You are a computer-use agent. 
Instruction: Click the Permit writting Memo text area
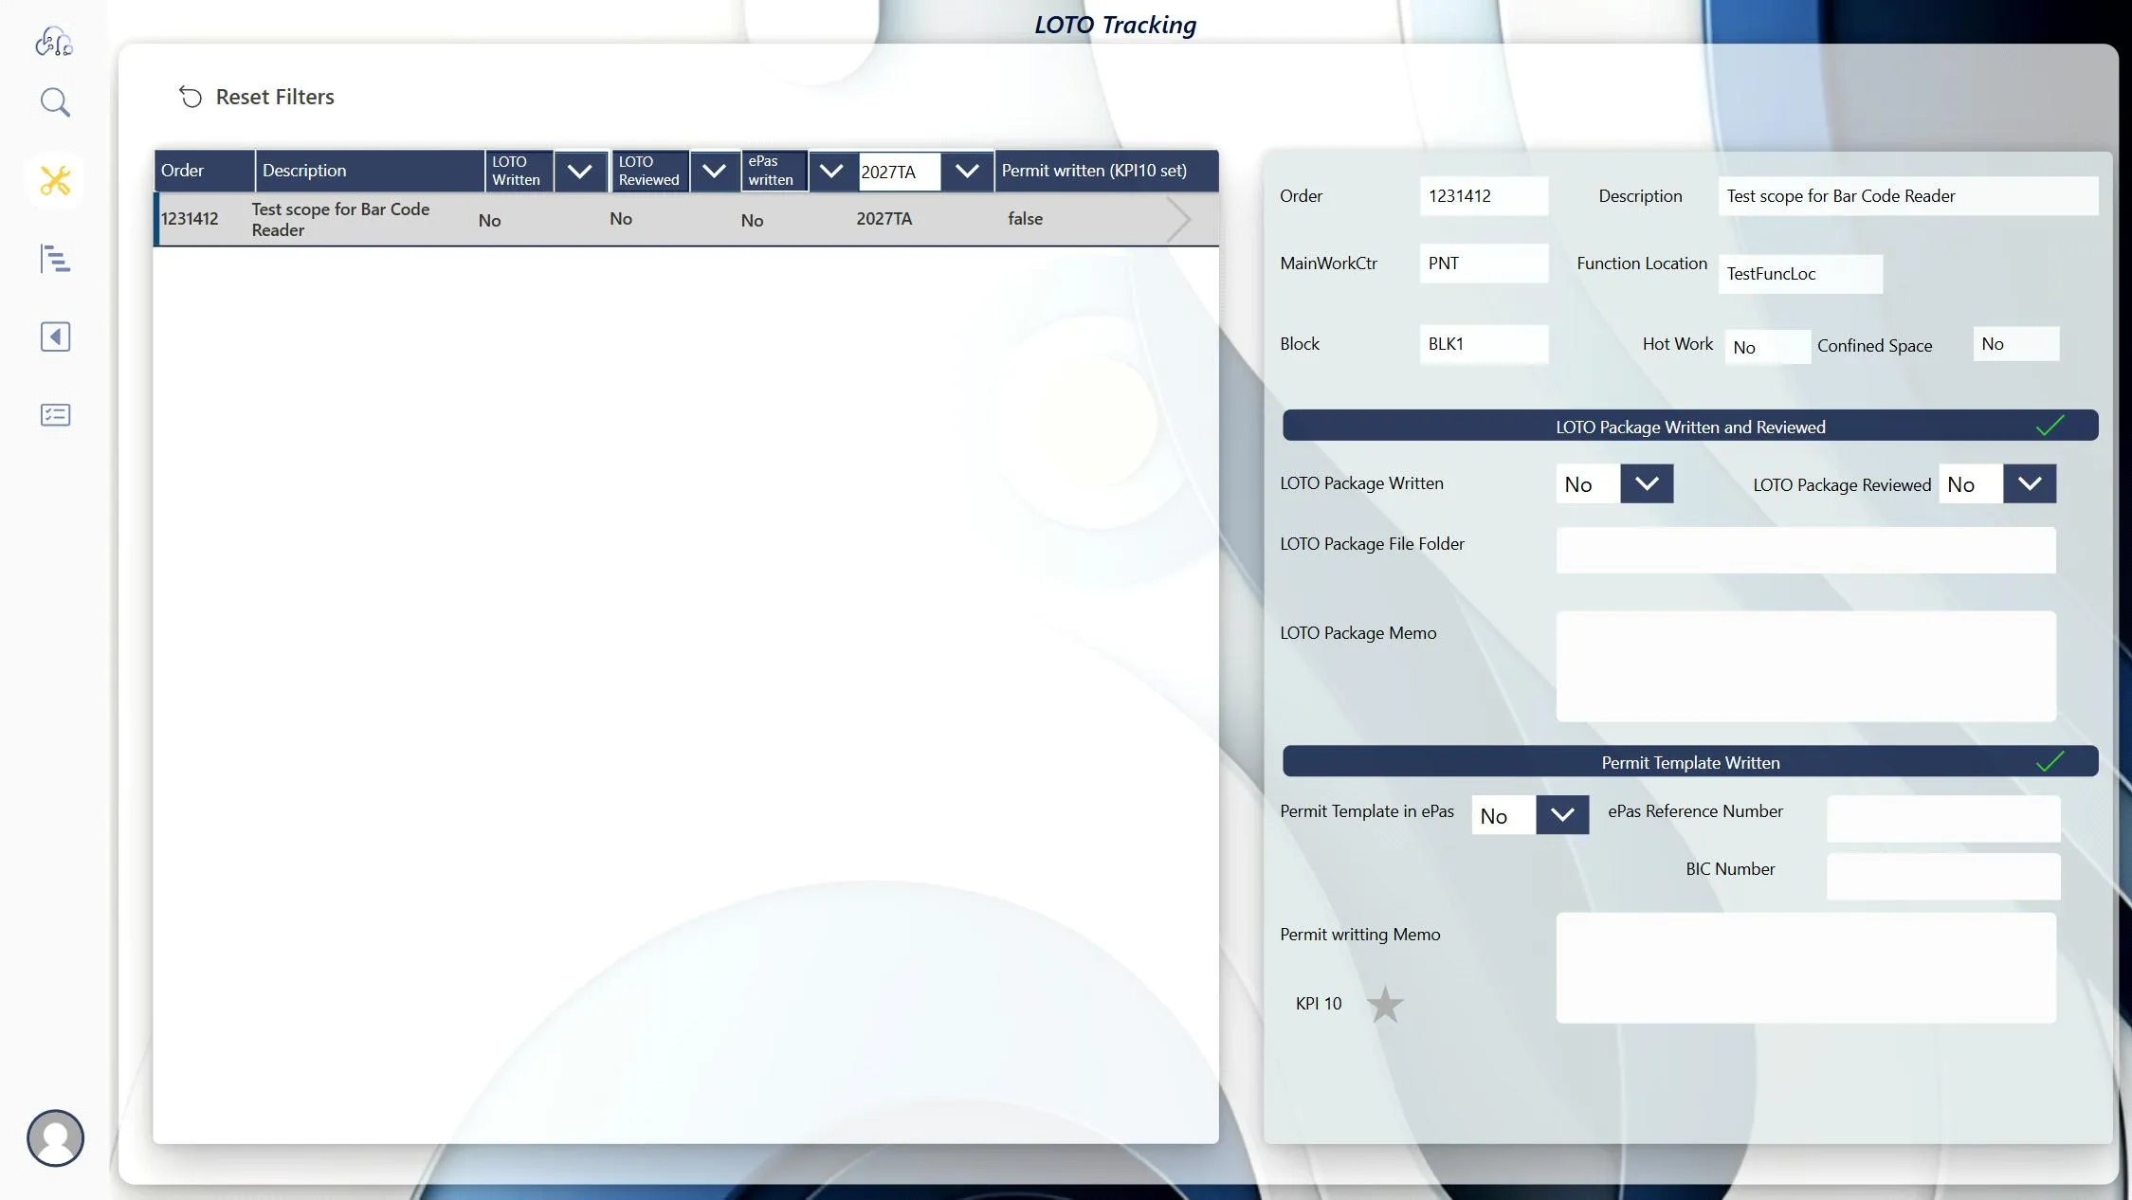[x=1806, y=968]
